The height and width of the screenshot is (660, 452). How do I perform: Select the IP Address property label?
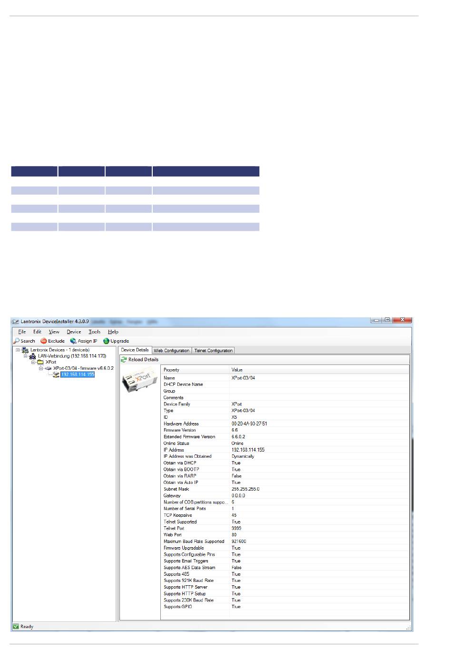[174, 450]
